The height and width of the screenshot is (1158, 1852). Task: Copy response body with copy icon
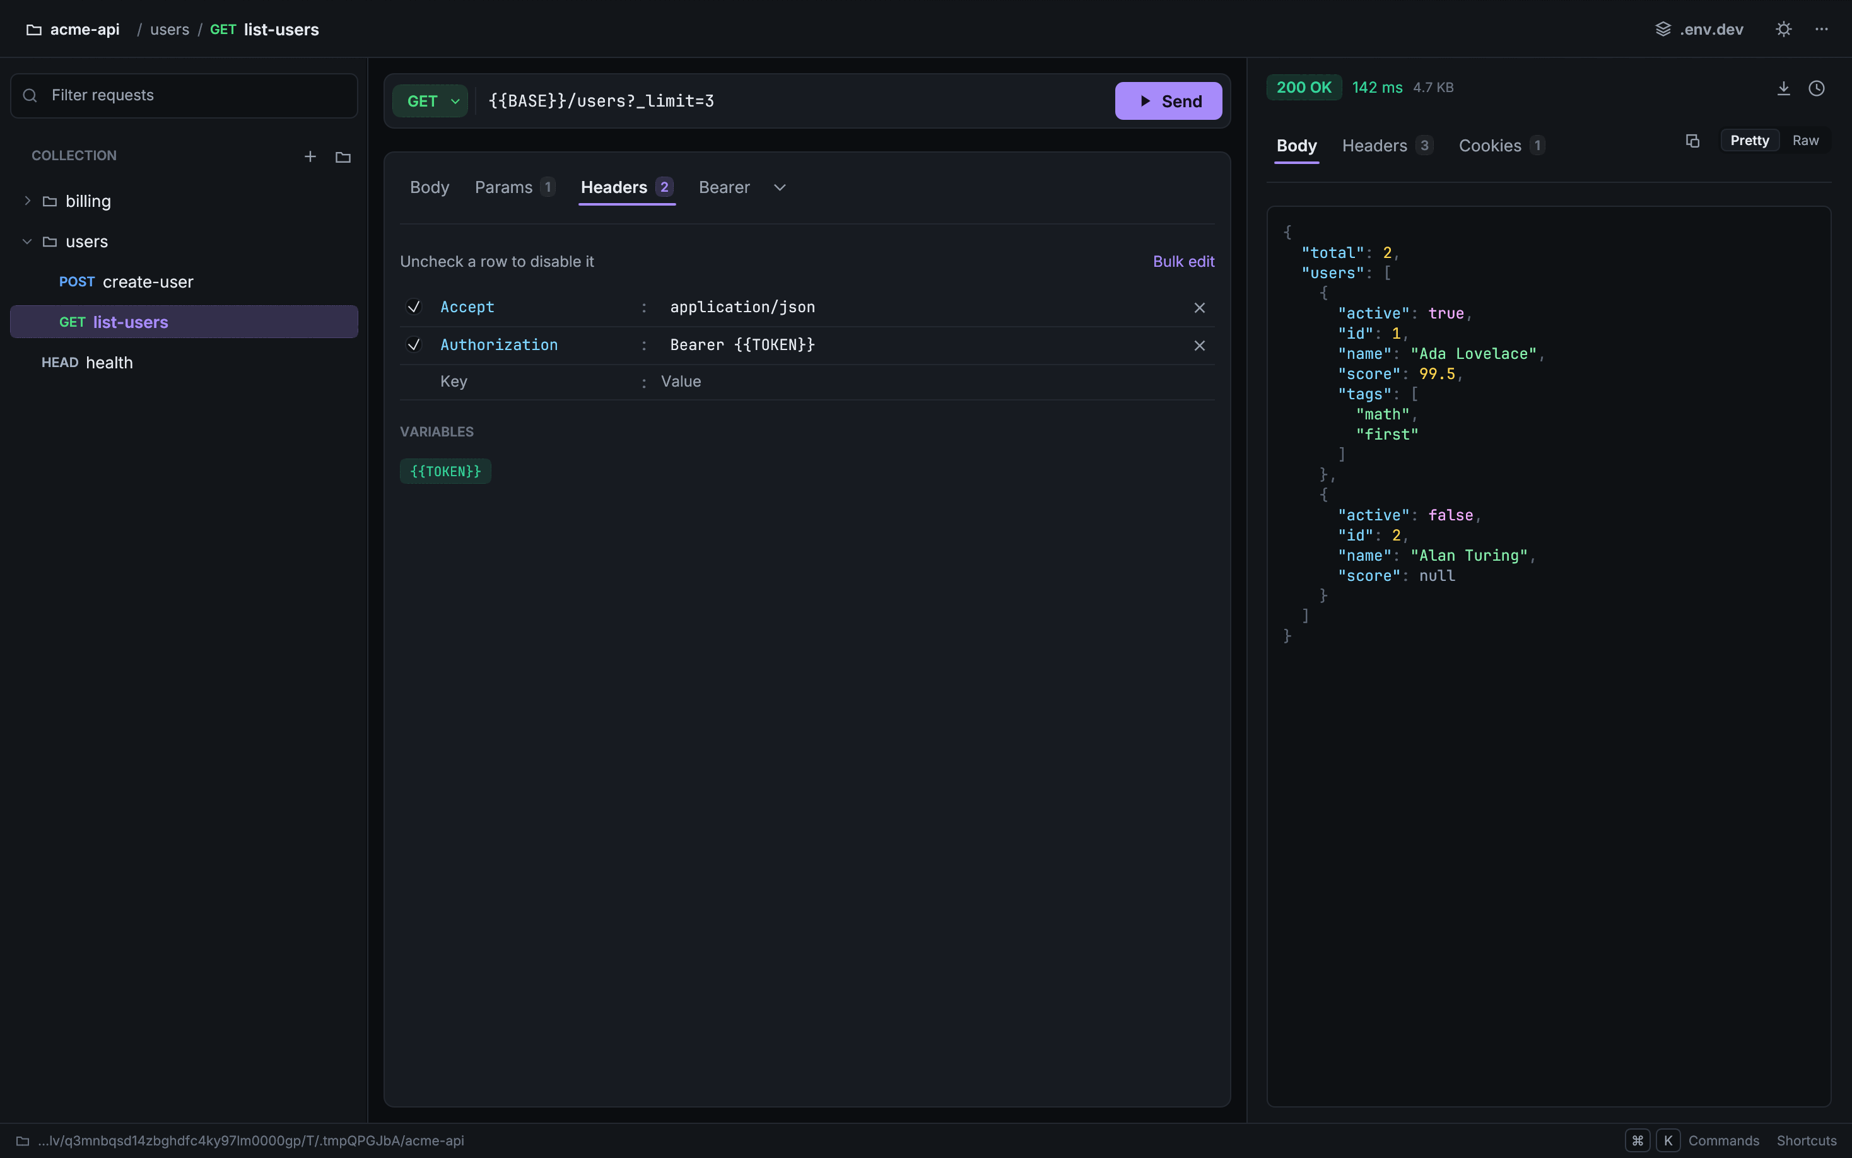tap(1692, 141)
